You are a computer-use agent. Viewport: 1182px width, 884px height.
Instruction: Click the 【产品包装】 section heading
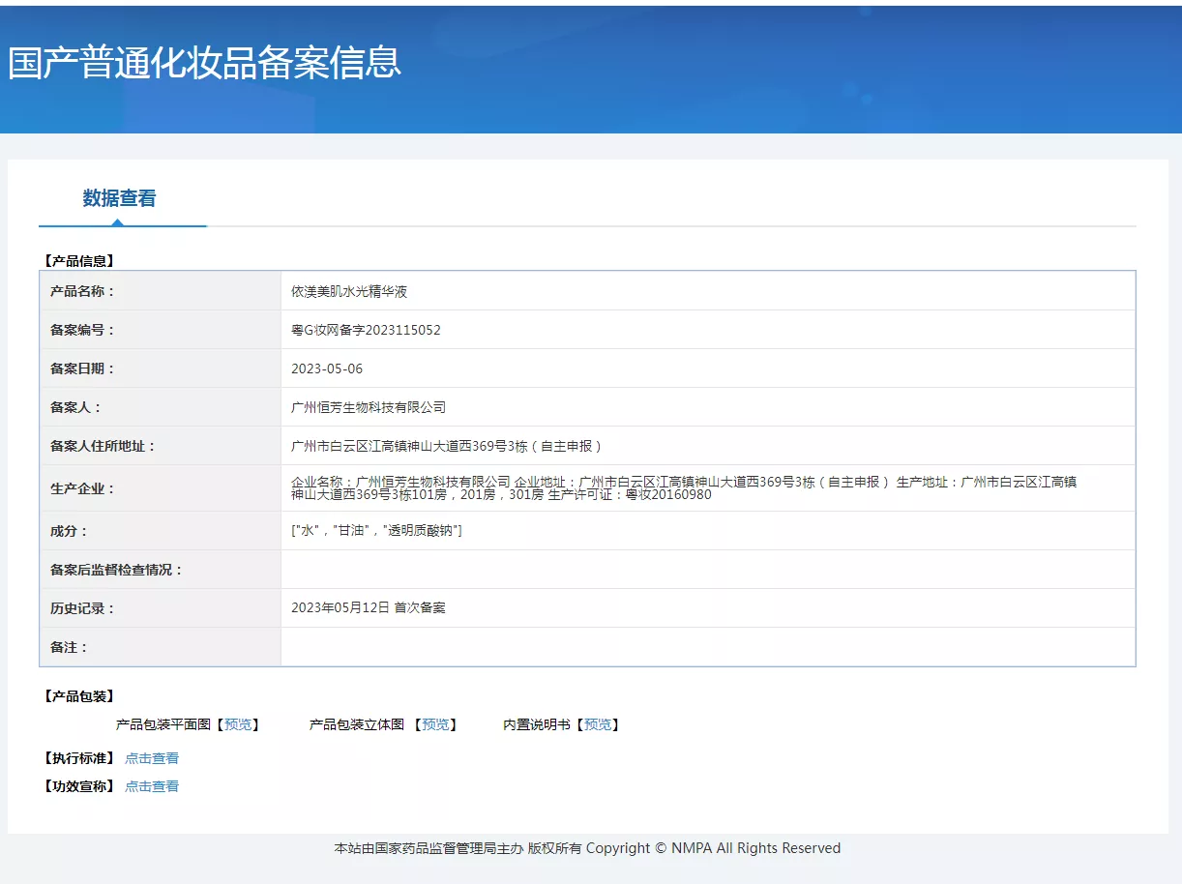click(79, 696)
